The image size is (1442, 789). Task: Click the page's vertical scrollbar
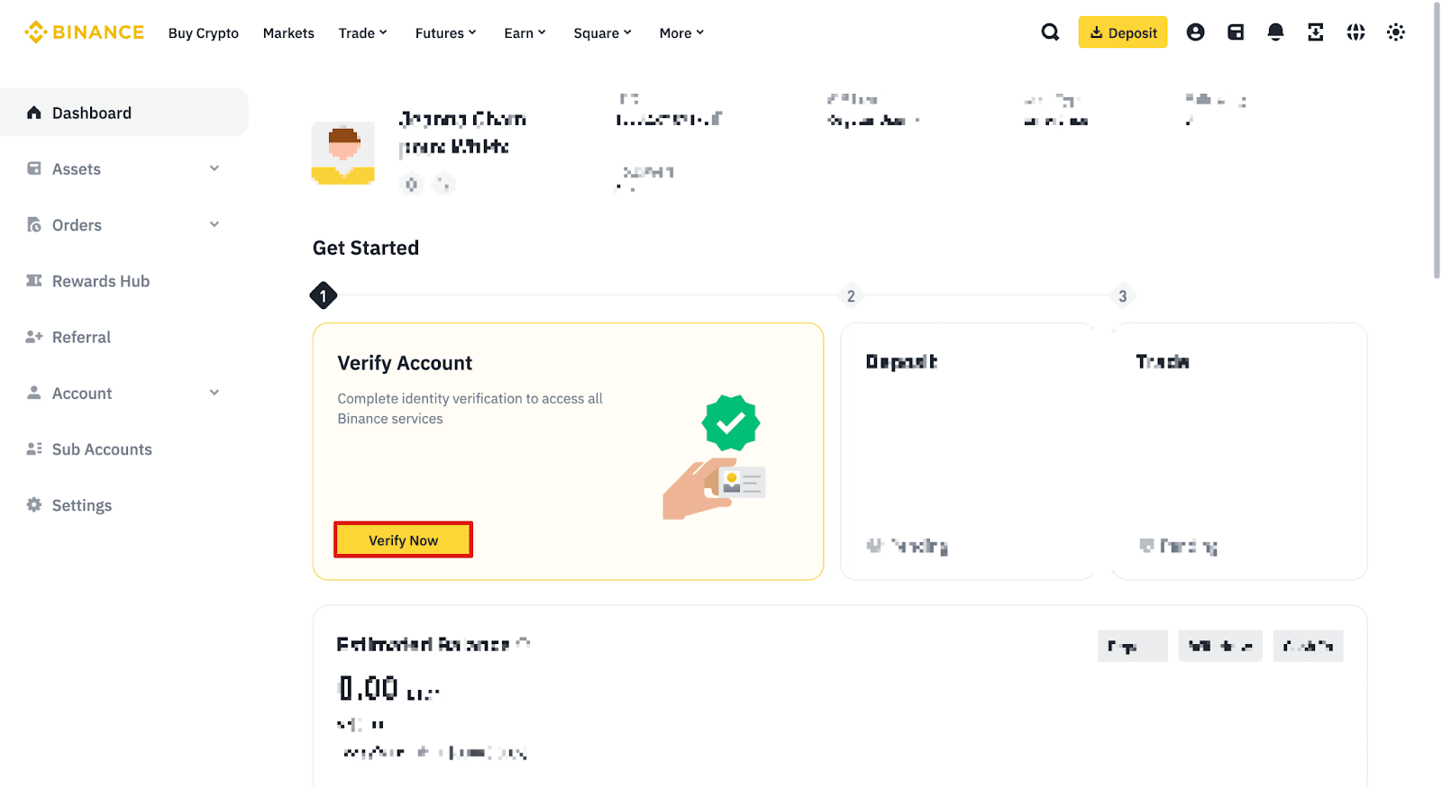point(1437,144)
